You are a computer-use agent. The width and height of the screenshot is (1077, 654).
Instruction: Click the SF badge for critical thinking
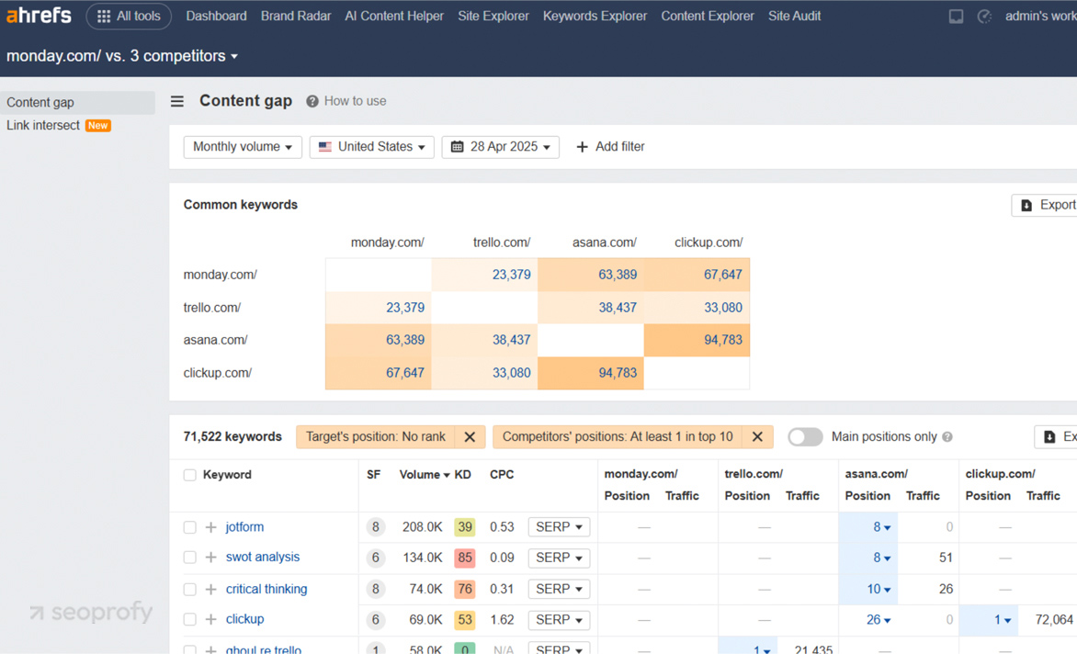(x=375, y=589)
